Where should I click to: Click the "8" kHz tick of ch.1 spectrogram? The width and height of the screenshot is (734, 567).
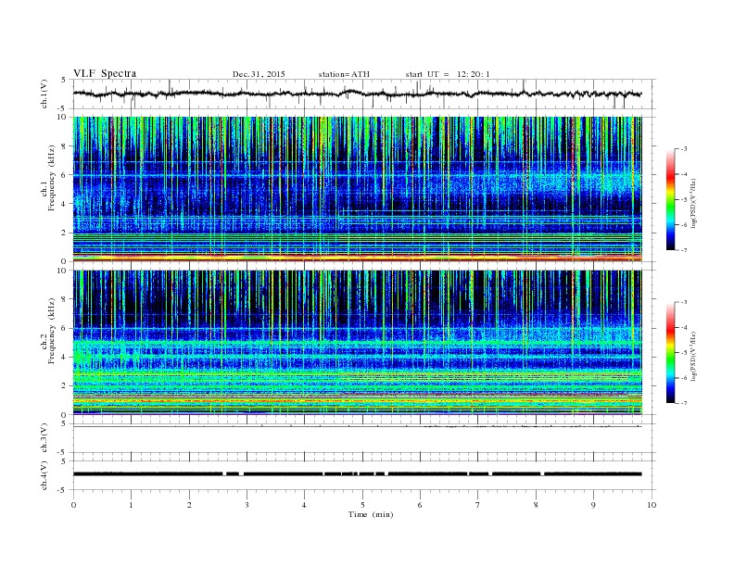pyautogui.click(x=65, y=146)
